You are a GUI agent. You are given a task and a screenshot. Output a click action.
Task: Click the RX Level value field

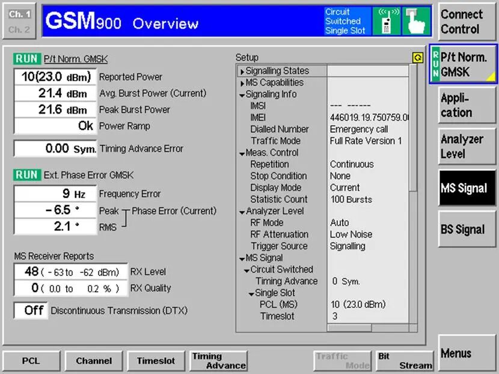(x=71, y=272)
